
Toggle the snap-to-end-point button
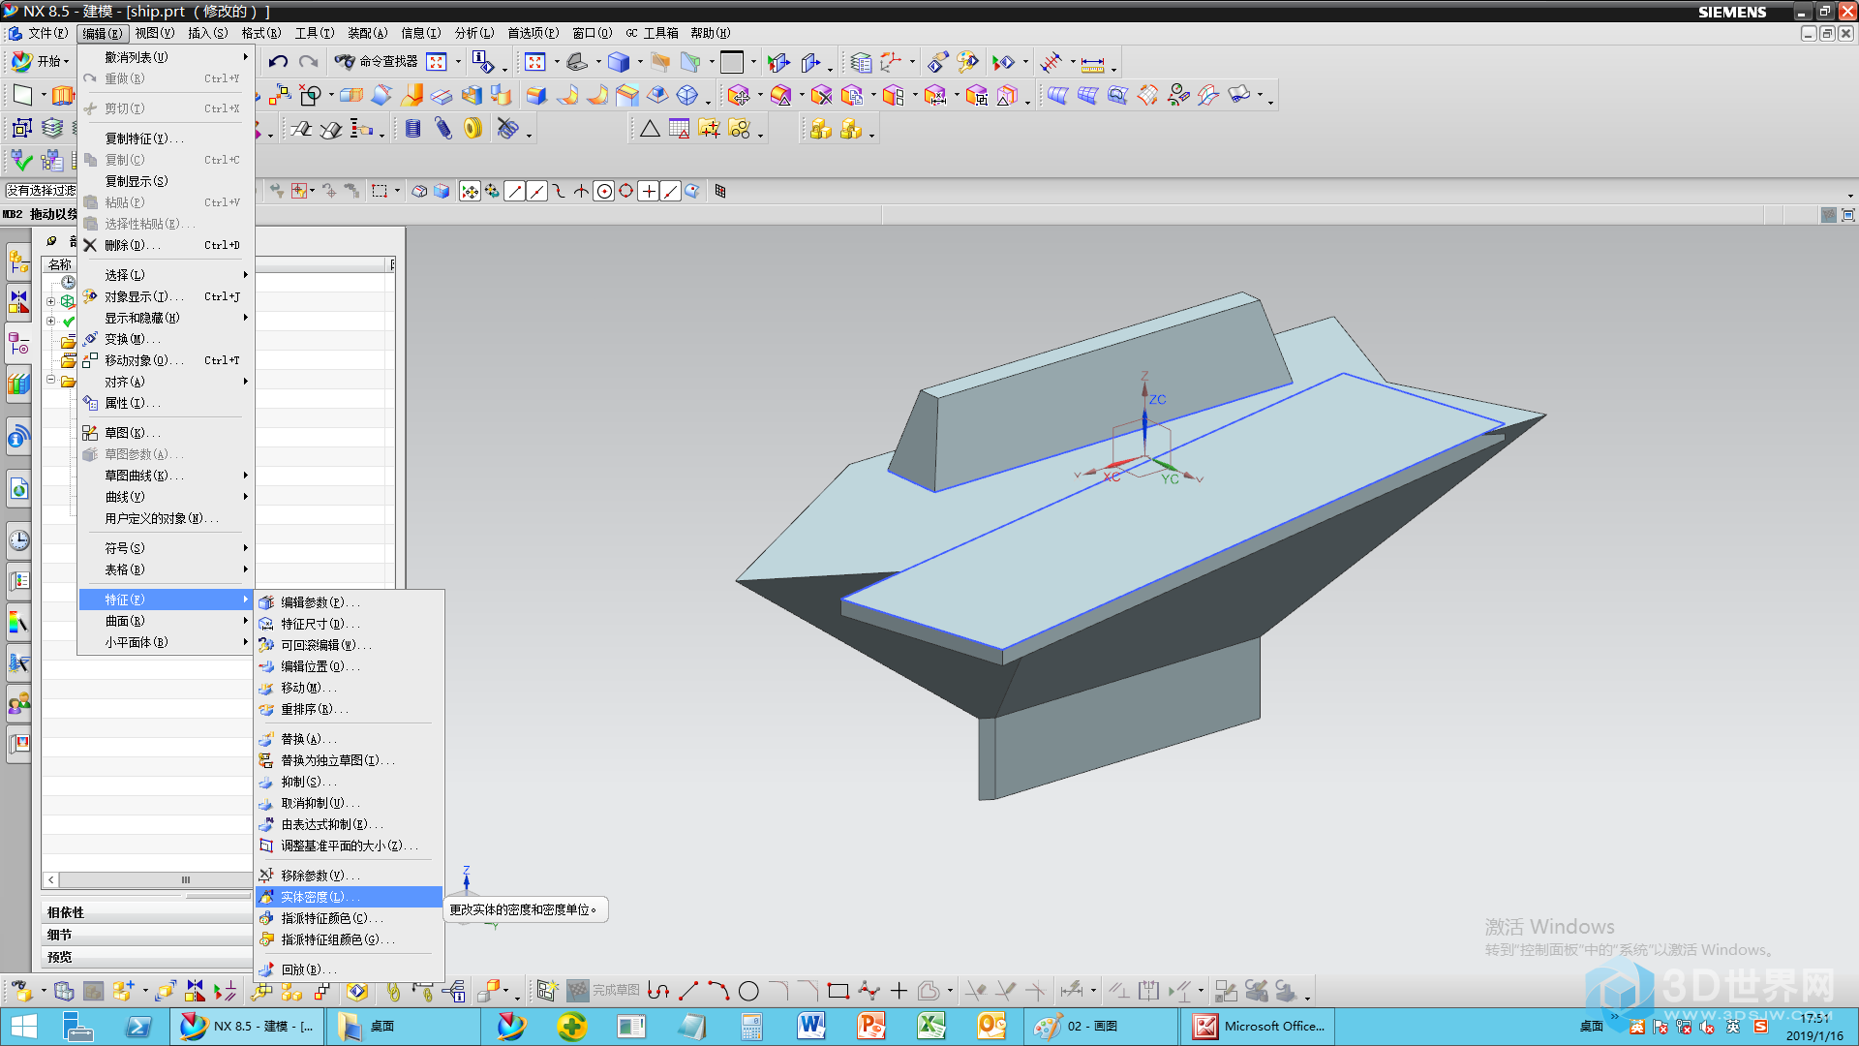coord(515,191)
